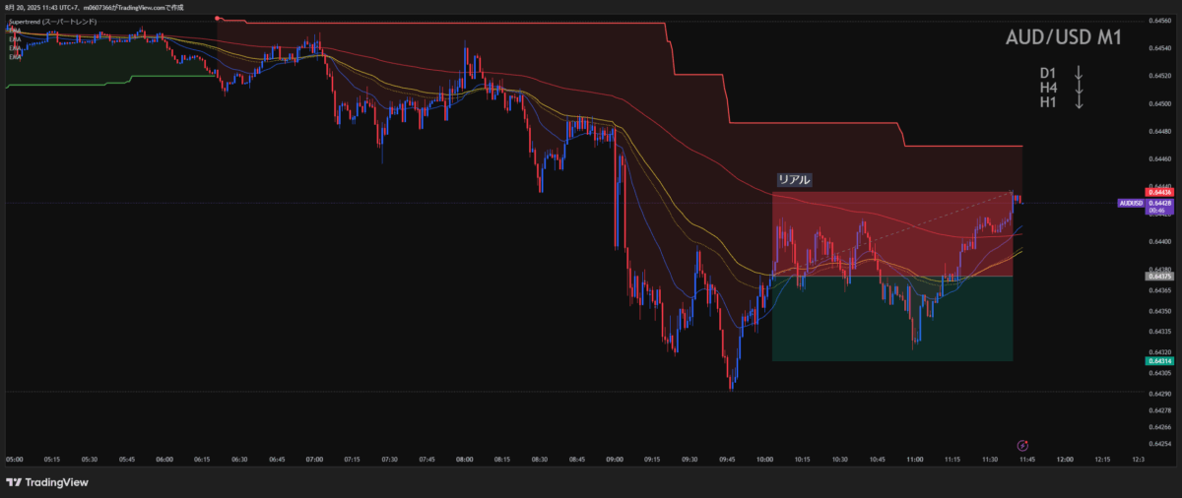Image resolution: width=1182 pixels, height=498 pixels.
Task: Click the AUD/USD M1 chart title
Action: pyautogui.click(x=1063, y=38)
